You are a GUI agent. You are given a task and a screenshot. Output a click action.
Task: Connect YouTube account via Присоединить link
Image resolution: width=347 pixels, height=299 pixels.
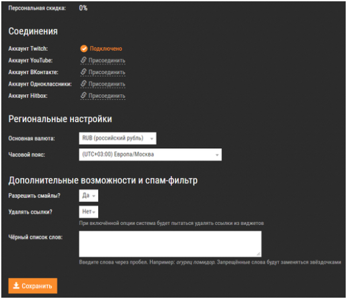[107, 61]
